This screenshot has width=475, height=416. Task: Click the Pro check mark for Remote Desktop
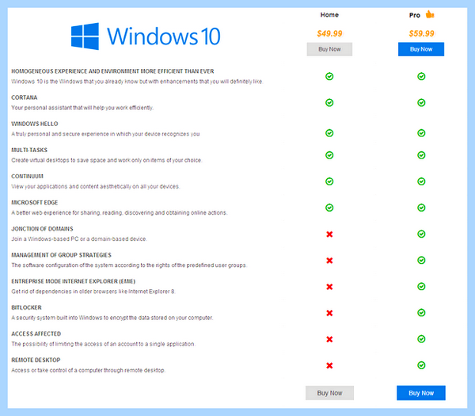[421, 365]
